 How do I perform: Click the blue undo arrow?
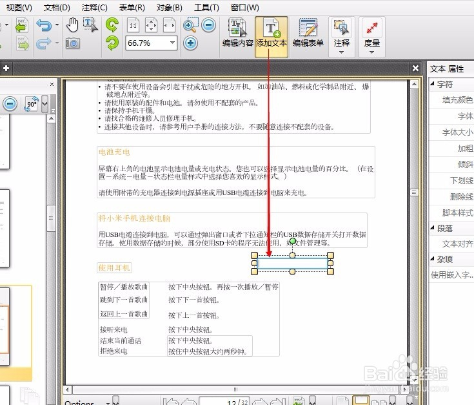pyautogui.click(x=44, y=25)
